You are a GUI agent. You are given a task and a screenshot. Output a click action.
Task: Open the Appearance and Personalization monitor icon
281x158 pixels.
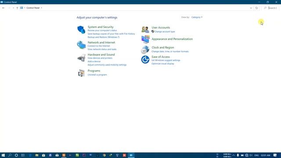[145, 39]
